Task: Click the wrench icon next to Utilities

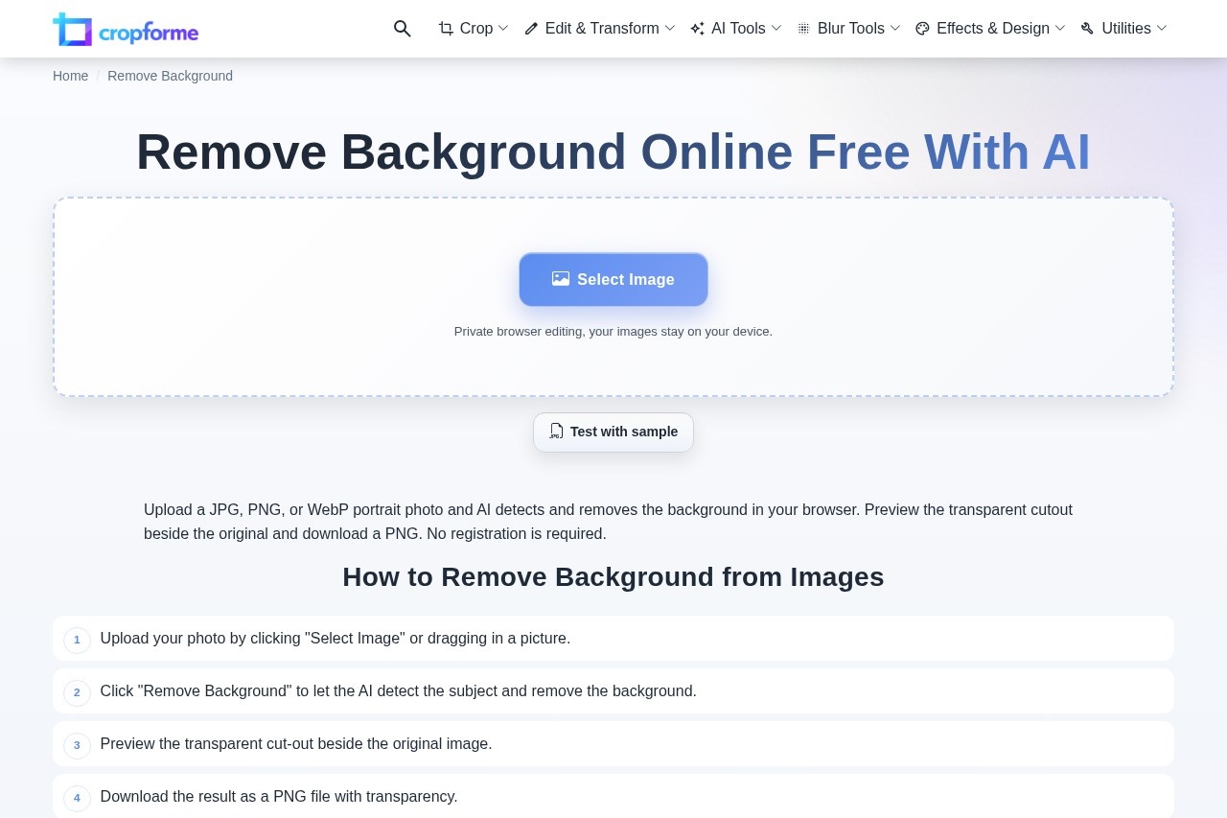Action: (x=1088, y=29)
